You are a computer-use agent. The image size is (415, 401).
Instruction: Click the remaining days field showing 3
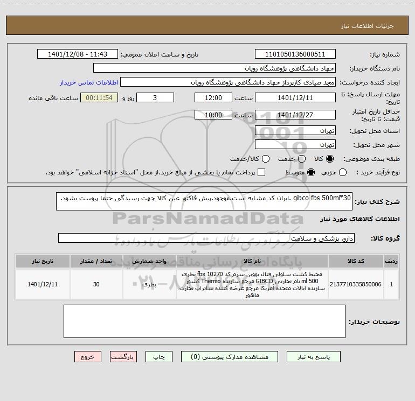(x=155, y=97)
